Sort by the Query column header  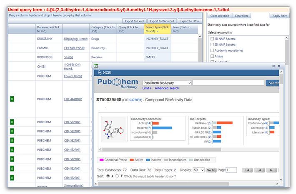pos(130,29)
